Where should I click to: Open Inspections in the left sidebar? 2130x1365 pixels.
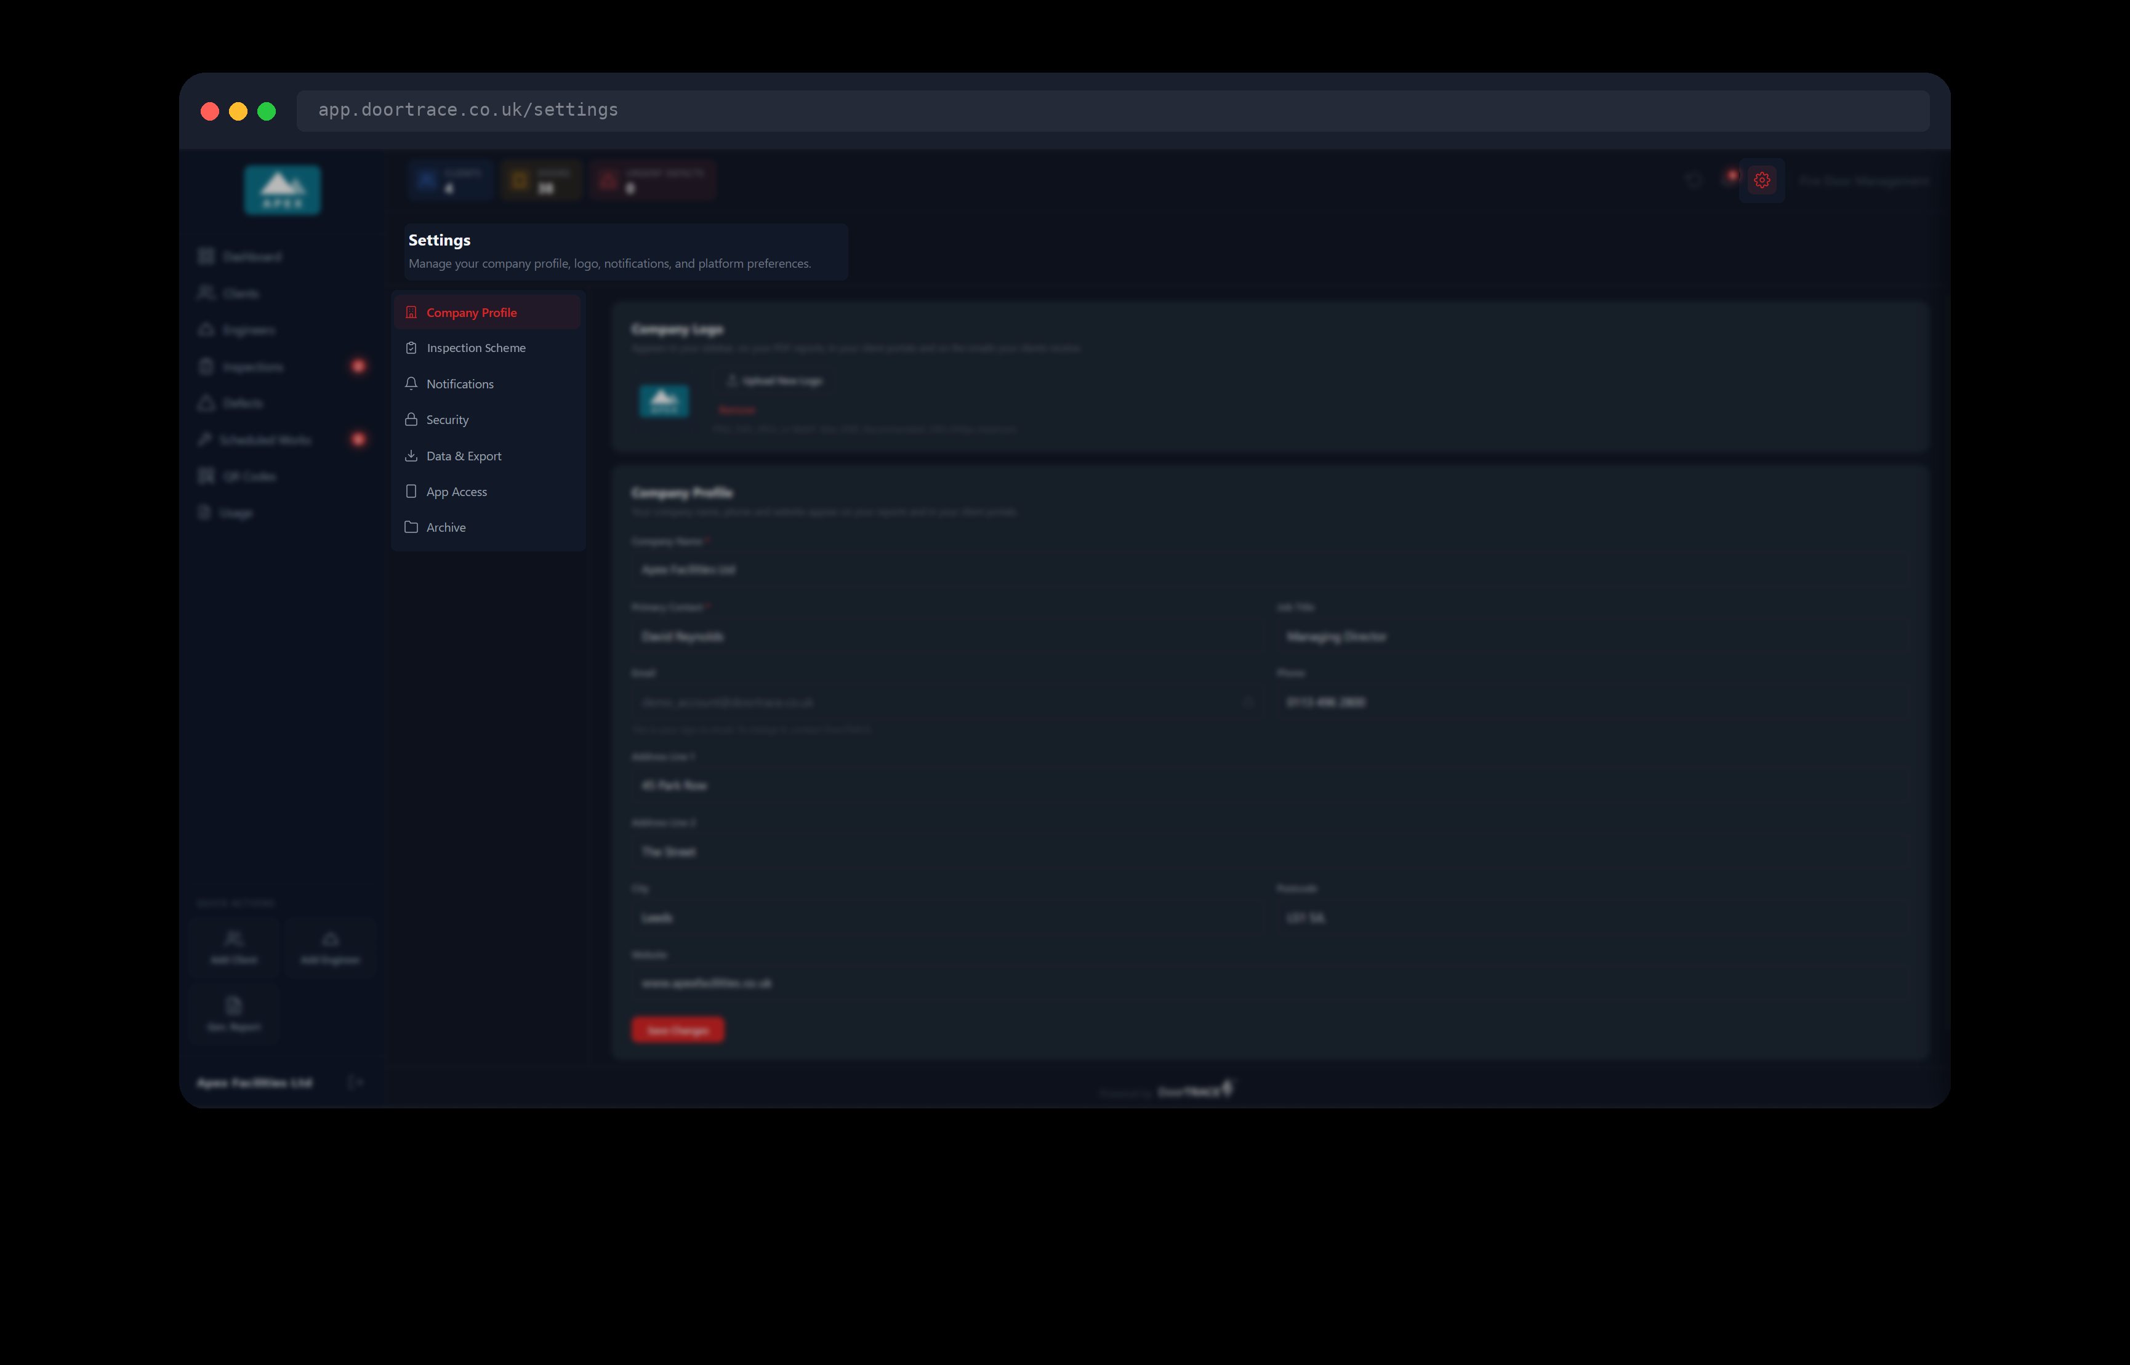282,367
